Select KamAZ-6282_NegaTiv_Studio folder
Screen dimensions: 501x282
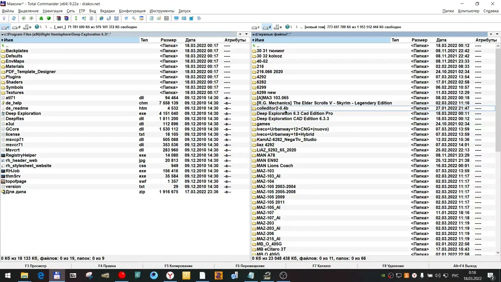pyautogui.click(x=287, y=140)
